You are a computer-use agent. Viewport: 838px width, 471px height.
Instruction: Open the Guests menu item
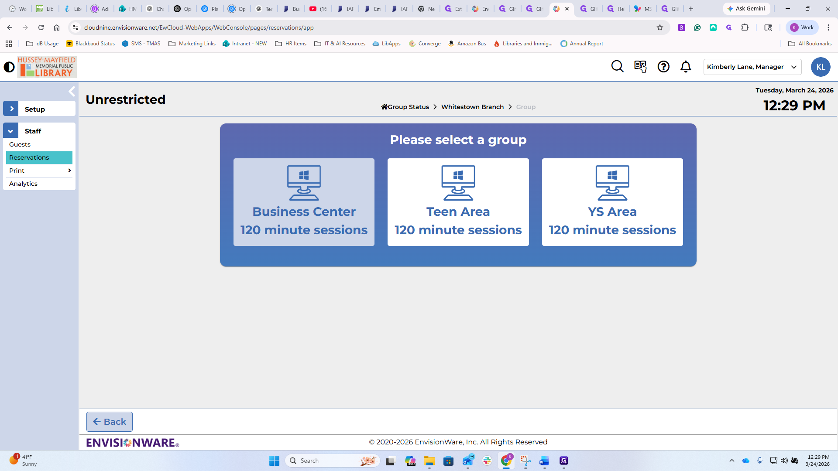point(20,144)
